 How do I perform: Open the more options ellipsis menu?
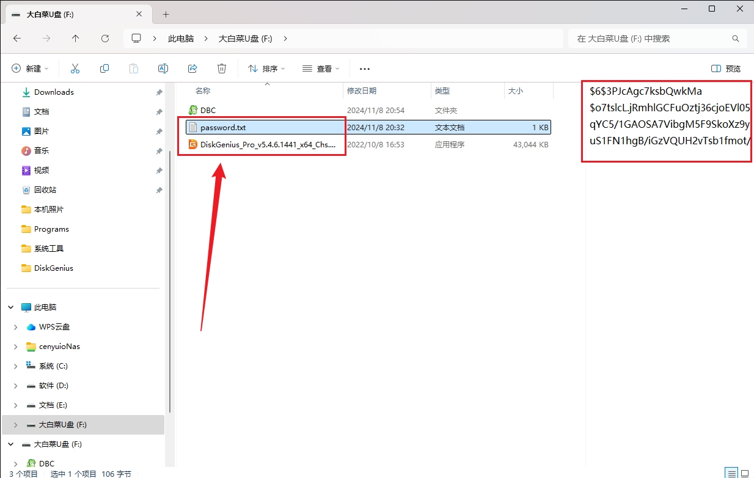coord(365,68)
